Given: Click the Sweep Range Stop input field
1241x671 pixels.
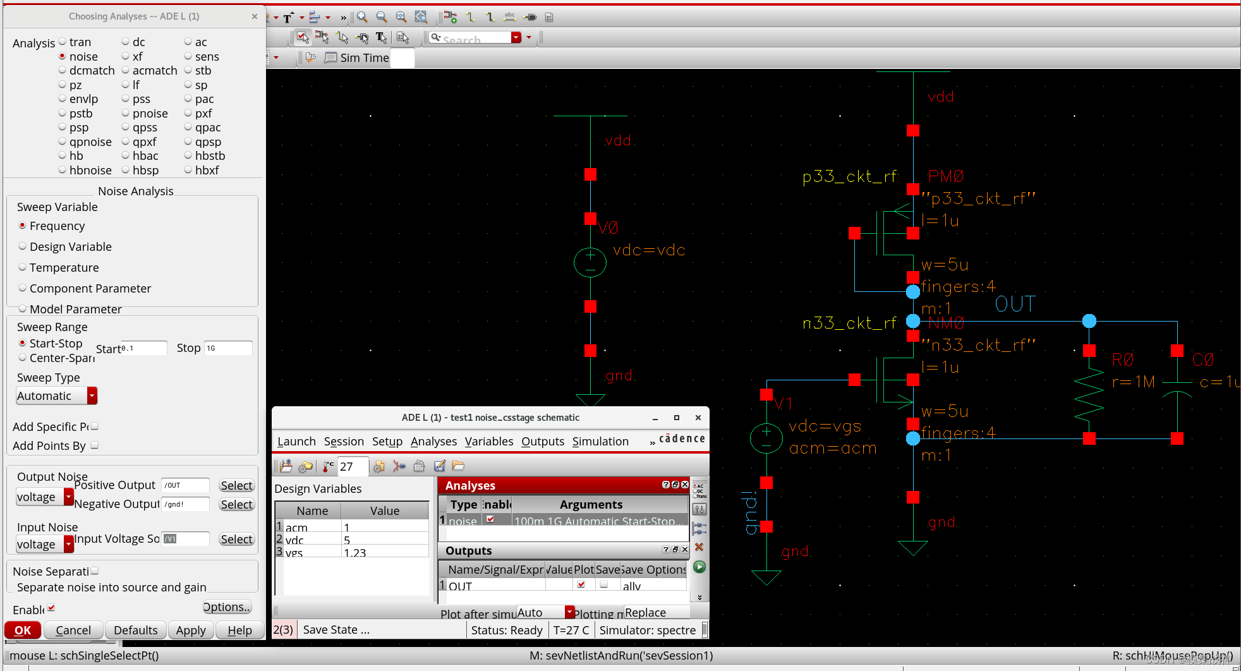Looking at the screenshot, I should point(228,348).
